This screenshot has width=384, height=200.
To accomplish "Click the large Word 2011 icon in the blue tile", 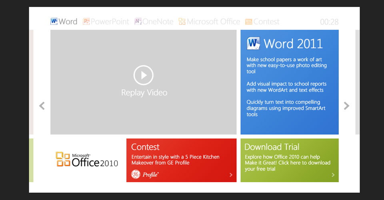I will click(x=254, y=43).
